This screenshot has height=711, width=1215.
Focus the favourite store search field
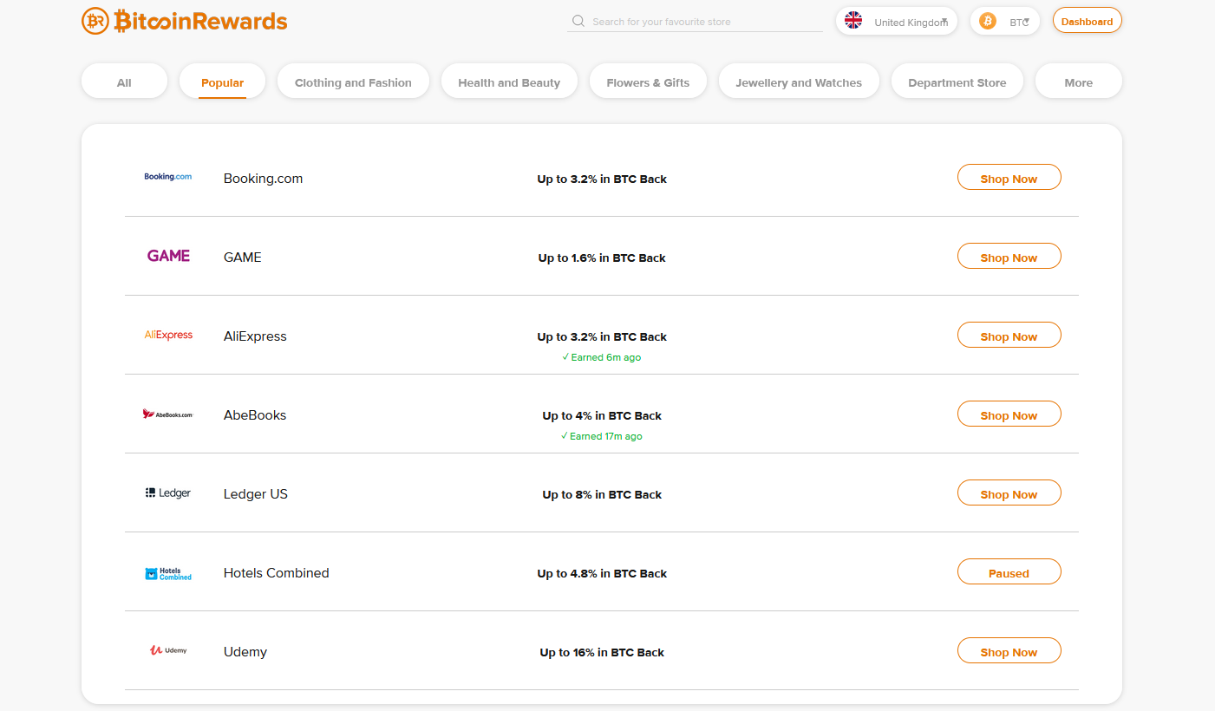click(695, 22)
